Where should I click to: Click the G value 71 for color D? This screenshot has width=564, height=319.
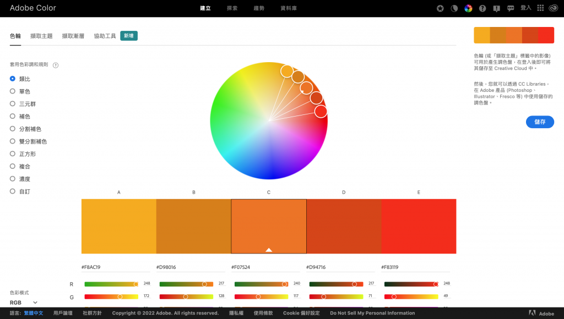(x=370, y=296)
